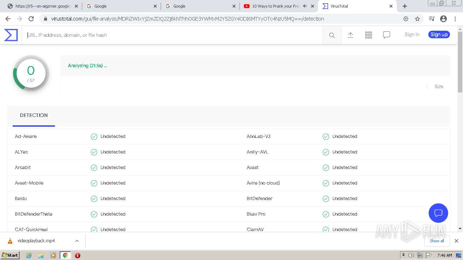Bookmark this page with the star icon

pyautogui.click(x=417, y=19)
